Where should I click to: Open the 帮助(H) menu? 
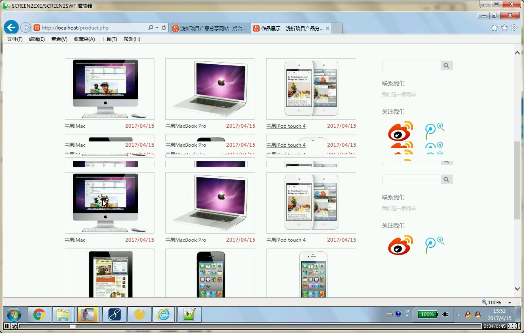click(x=132, y=39)
